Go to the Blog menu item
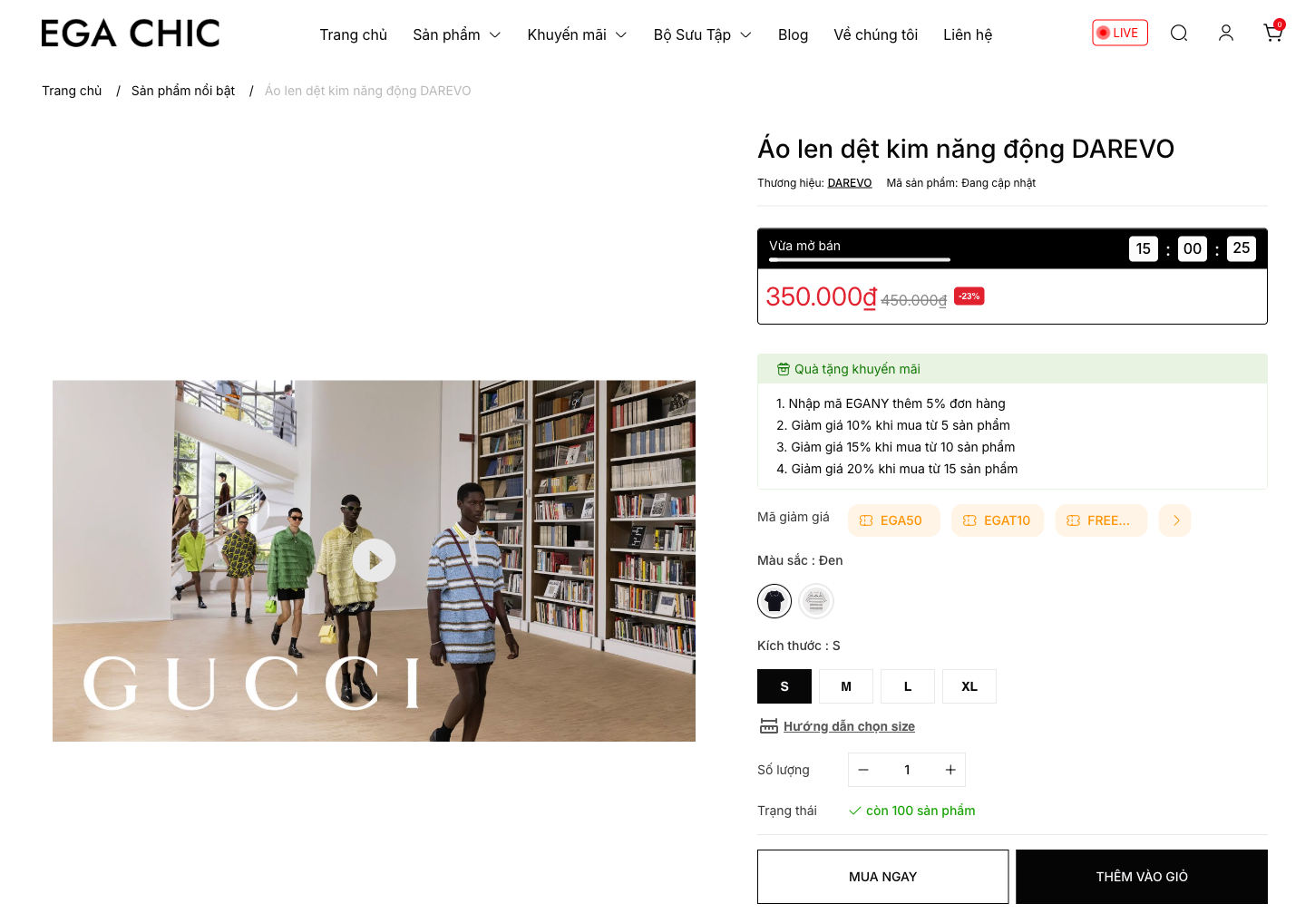 coord(793,34)
